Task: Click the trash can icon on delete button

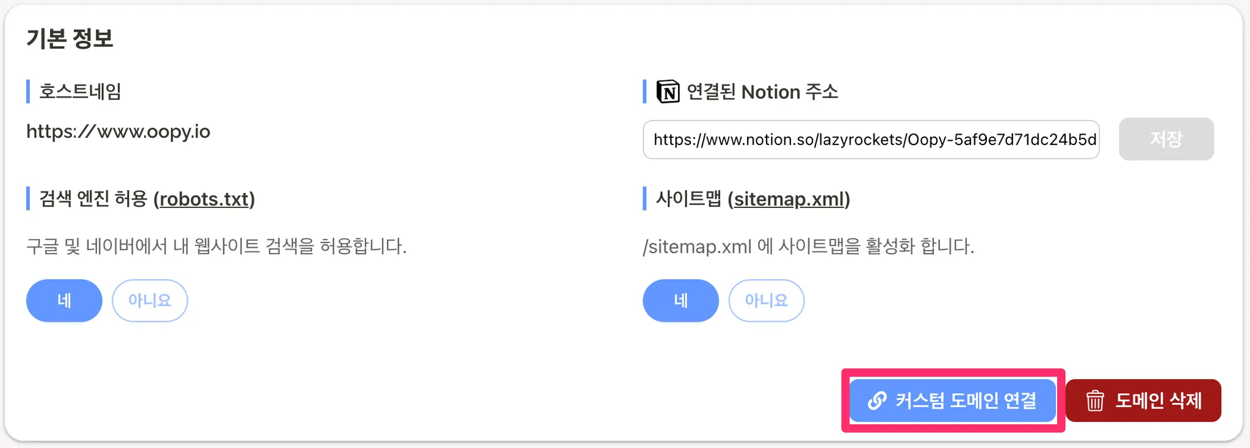Action: point(1095,400)
